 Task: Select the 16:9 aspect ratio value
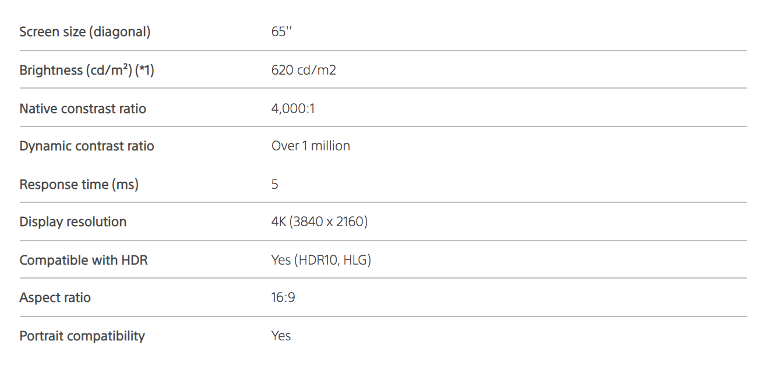[283, 298]
